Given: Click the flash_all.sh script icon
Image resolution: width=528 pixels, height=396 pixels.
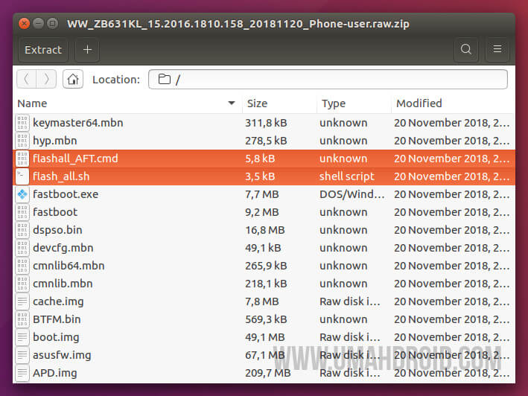Looking at the screenshot, I should pos(22,176).
